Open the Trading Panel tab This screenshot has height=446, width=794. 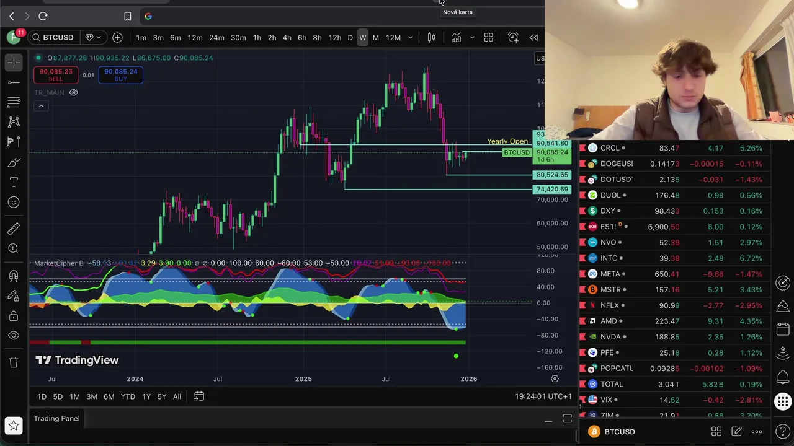(x=56, y=419)
